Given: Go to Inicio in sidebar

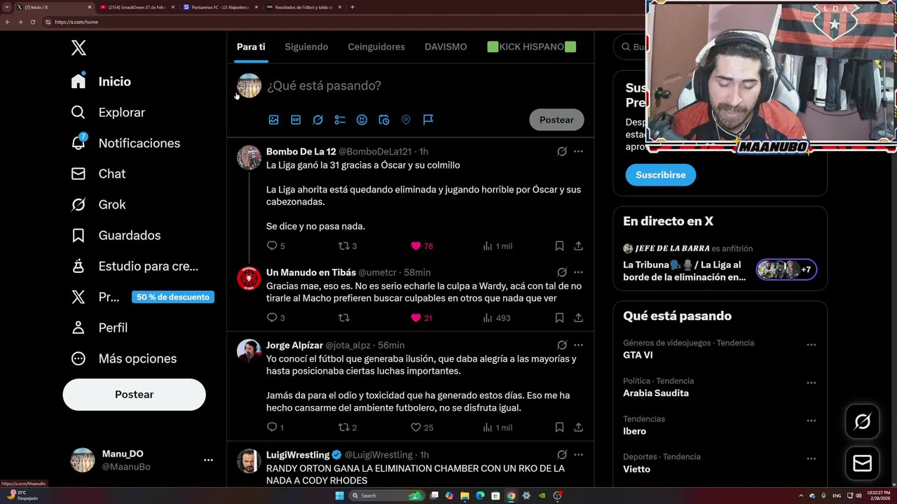Looking at the screenshot, I should pyautogui.click(x=102, y=81).
